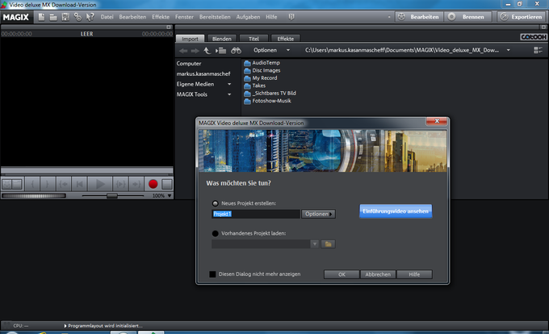This screenshot has width=549, height=334.
Task: Click the Brennen button at top right
Action: [x=467, y=17]
